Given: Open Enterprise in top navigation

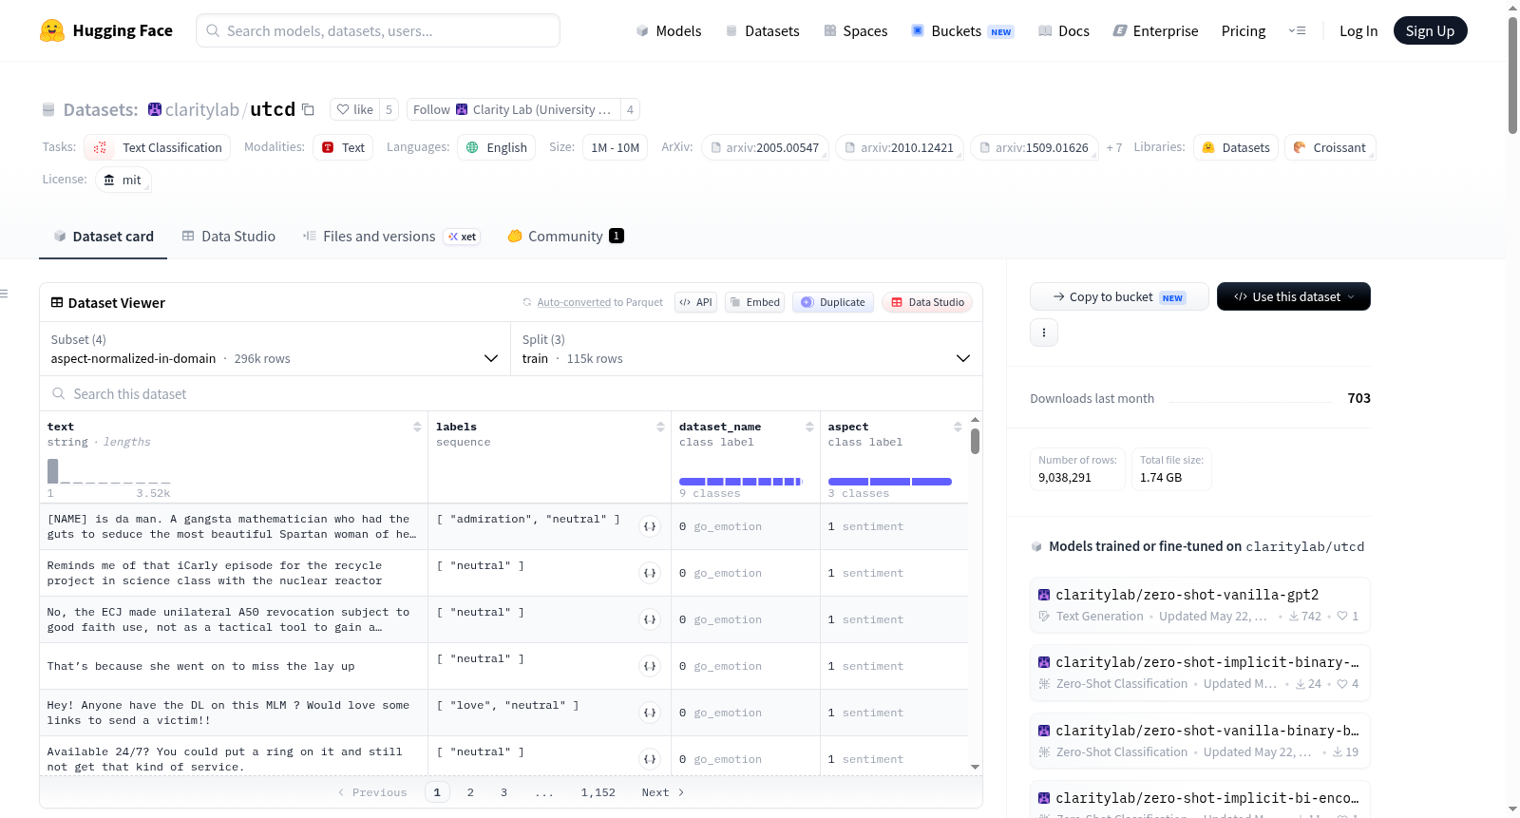Looking at the screenshot, I should [x=1155, y=30].
